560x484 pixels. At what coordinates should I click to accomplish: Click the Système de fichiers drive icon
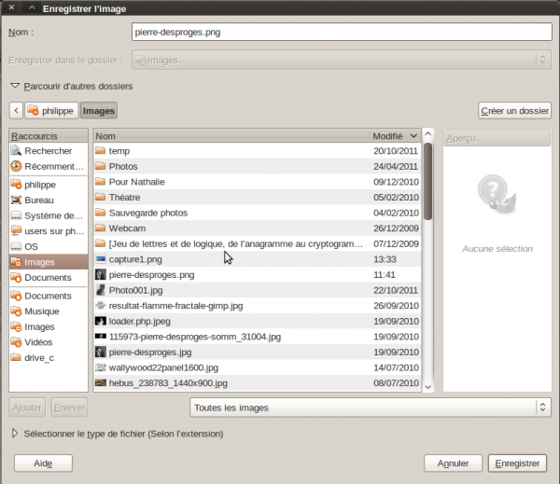tap(16, 215)
